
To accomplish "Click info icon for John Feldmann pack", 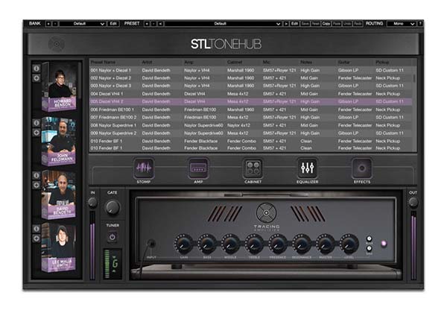I will pyautogui.click(x=37, y=123).
